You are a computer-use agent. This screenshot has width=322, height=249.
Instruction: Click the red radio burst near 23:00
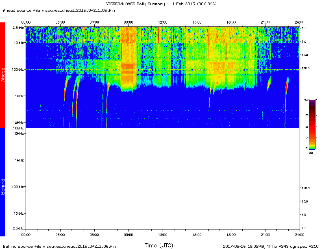pyautogui.click(x=286, y=86)
